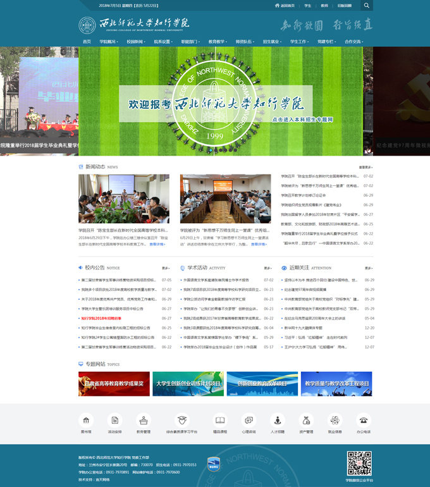Click the 教师 link in top bar
This screenshot has width=430, height=487.
pos(324,6)
